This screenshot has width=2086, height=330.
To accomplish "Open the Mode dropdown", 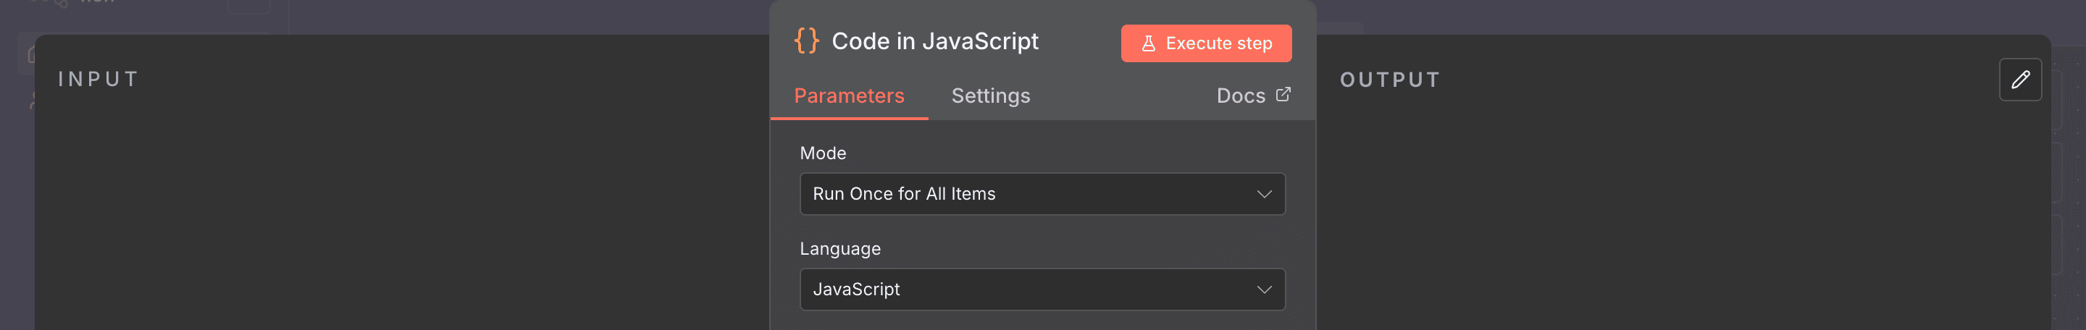I will tap(1042, 194).
